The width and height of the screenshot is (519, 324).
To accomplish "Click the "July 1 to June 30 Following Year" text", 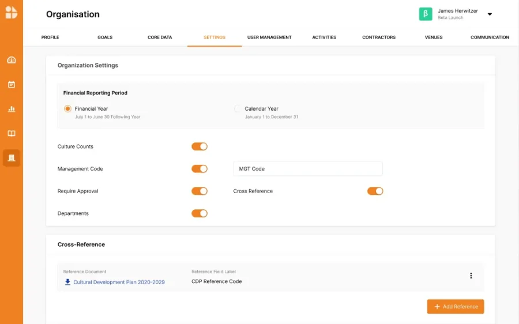I will pyautogui.click(x=107, y=117).
